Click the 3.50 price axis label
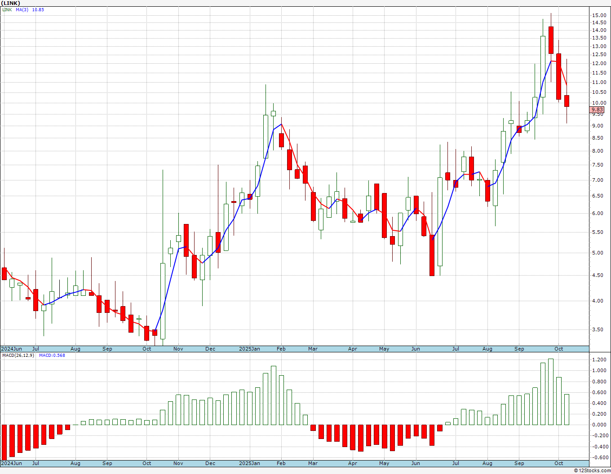Image resolution: width=611 pixels, height=474 pixels. [x=598, y=330]
